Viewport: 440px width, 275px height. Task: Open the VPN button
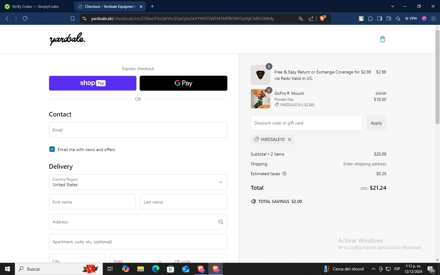(x=411, y=18)
